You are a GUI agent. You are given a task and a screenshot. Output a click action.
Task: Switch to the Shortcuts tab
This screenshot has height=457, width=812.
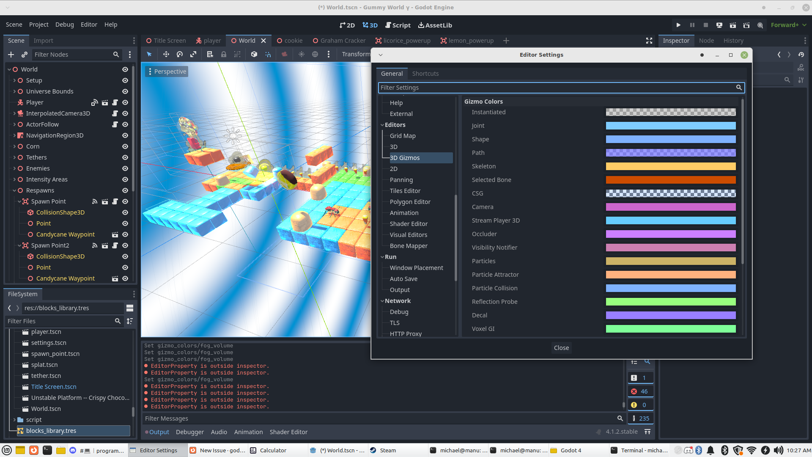[x=425, y=74]
